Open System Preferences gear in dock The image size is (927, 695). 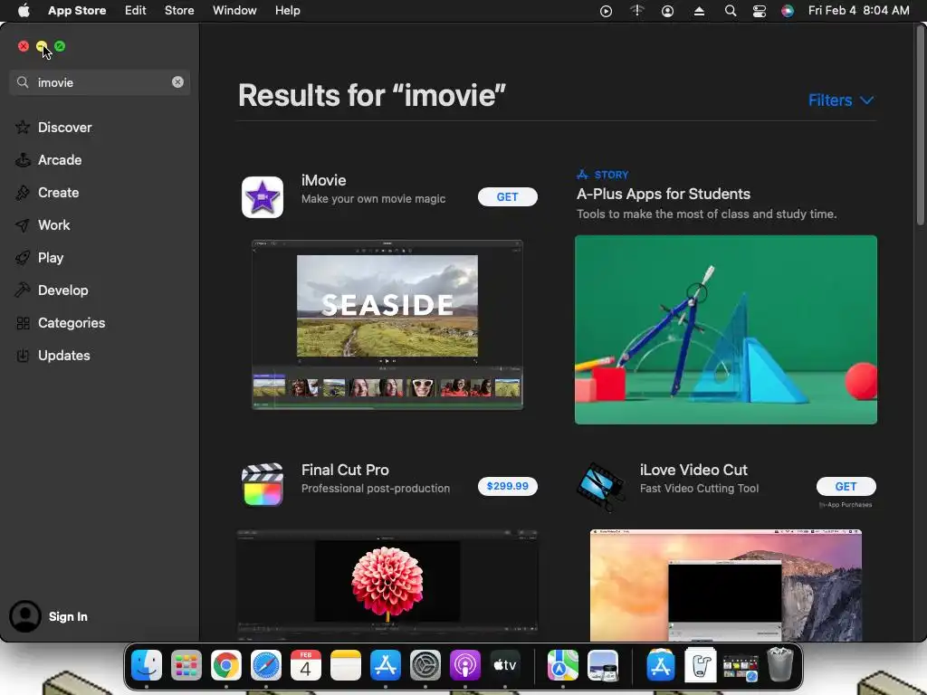pyautogui.click(x=425, y=665)
